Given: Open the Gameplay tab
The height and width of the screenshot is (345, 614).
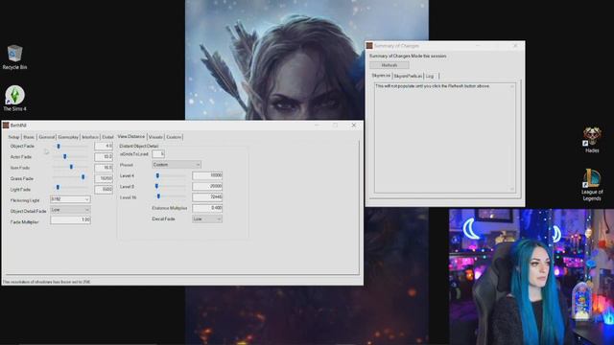Looking at the screenshot, I should (68, 137).
